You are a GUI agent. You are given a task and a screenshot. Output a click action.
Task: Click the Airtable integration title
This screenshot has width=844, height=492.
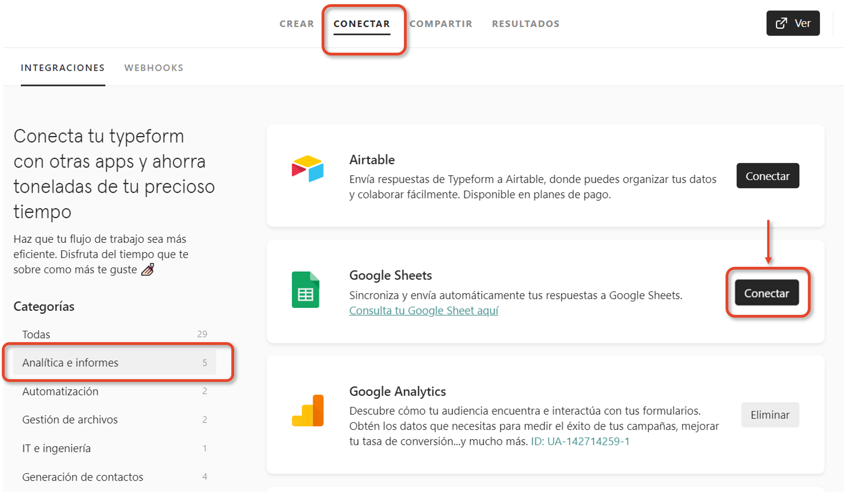[x=372, y=160]
